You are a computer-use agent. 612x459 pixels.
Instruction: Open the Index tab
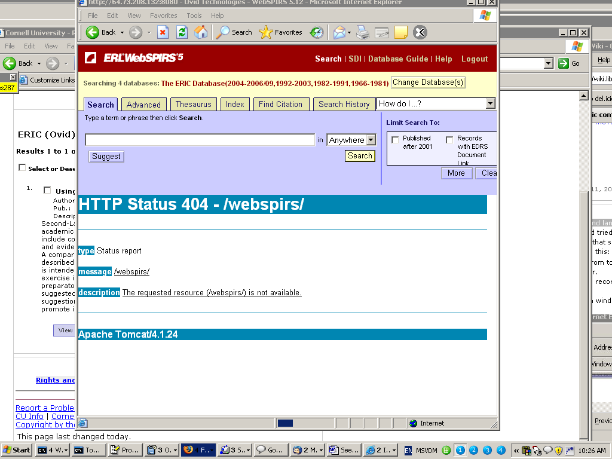235,104
